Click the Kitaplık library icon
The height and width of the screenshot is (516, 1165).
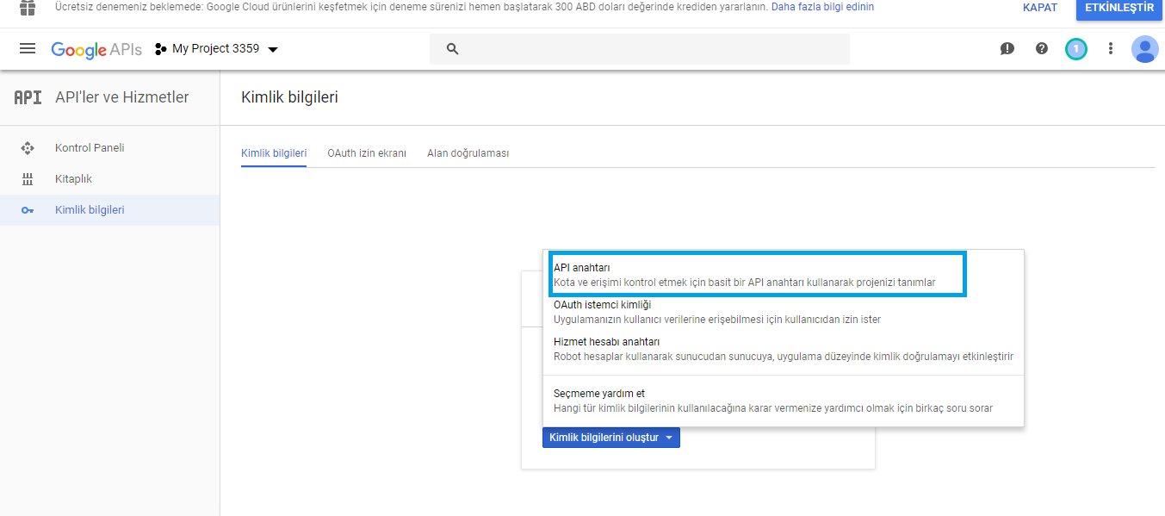(x=28, y=179)
